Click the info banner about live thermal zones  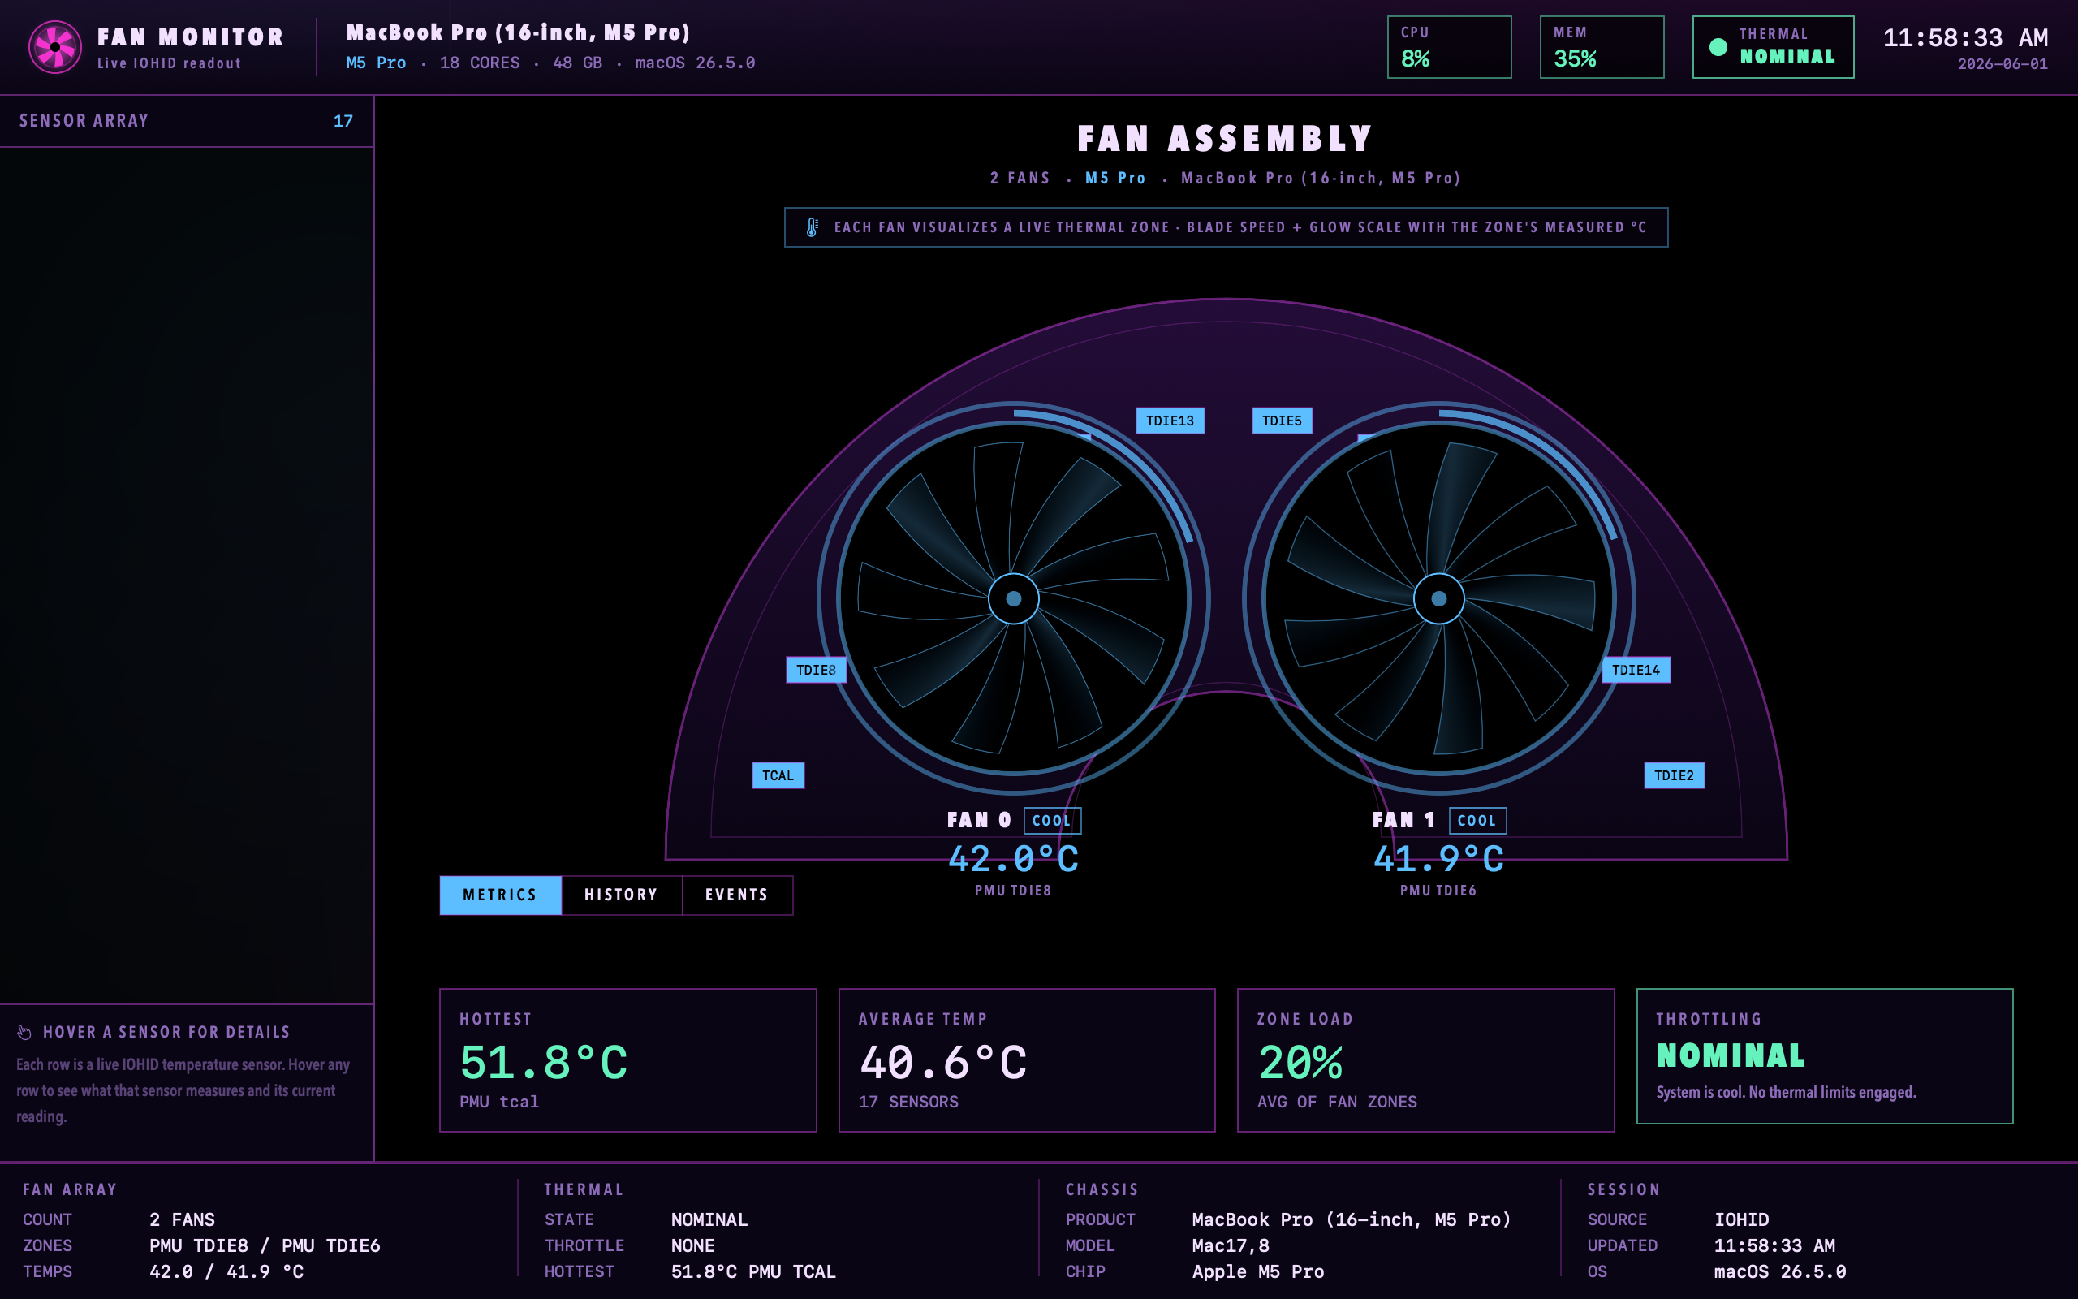pos(1227,227)
